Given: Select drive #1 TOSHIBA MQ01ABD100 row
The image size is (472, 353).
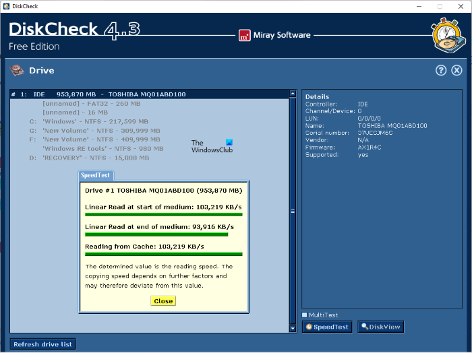Looking at the screenshot, I should (150, 94).
